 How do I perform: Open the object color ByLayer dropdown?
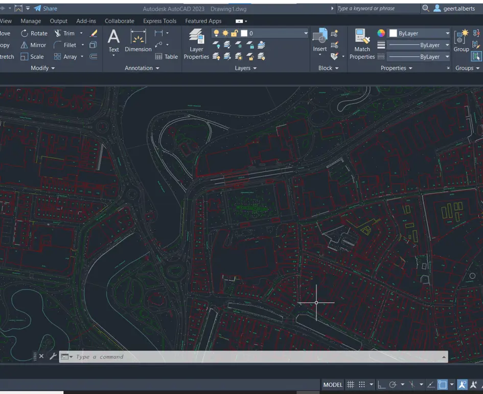(447, 33)
